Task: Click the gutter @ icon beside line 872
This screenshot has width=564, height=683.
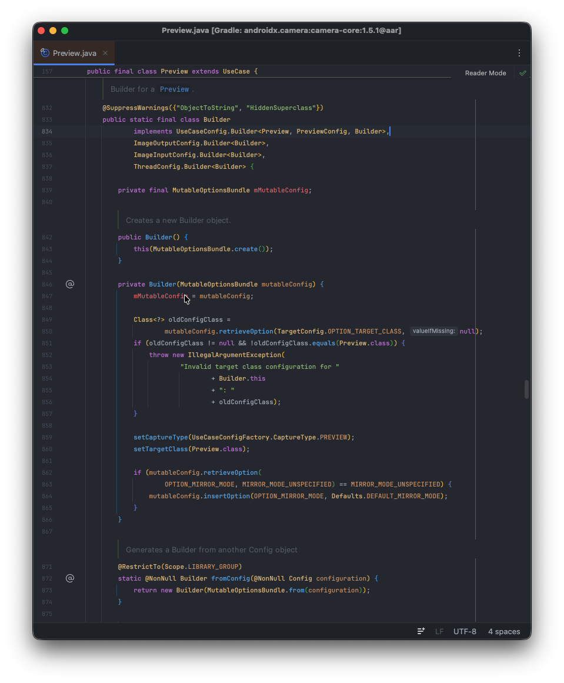Action: 70,578
